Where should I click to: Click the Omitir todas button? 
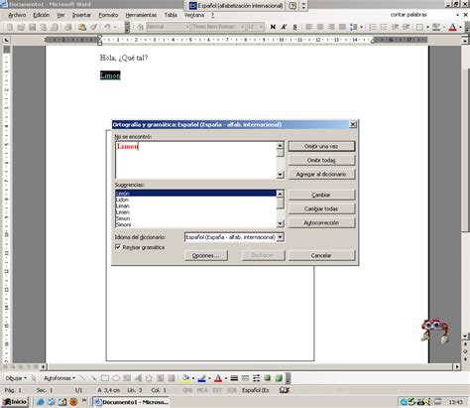(321, 160)
